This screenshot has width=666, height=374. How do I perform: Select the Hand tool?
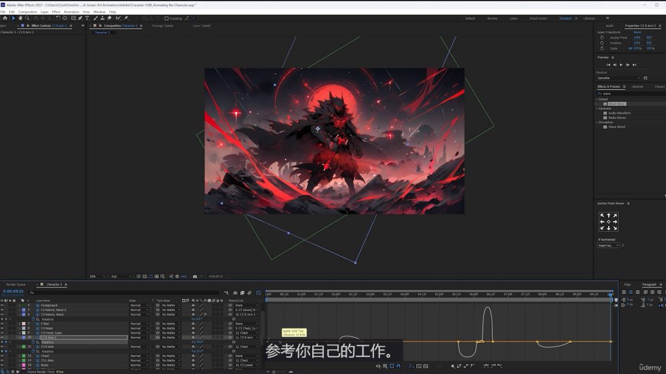pyautogui.click(x=20, y=18)
